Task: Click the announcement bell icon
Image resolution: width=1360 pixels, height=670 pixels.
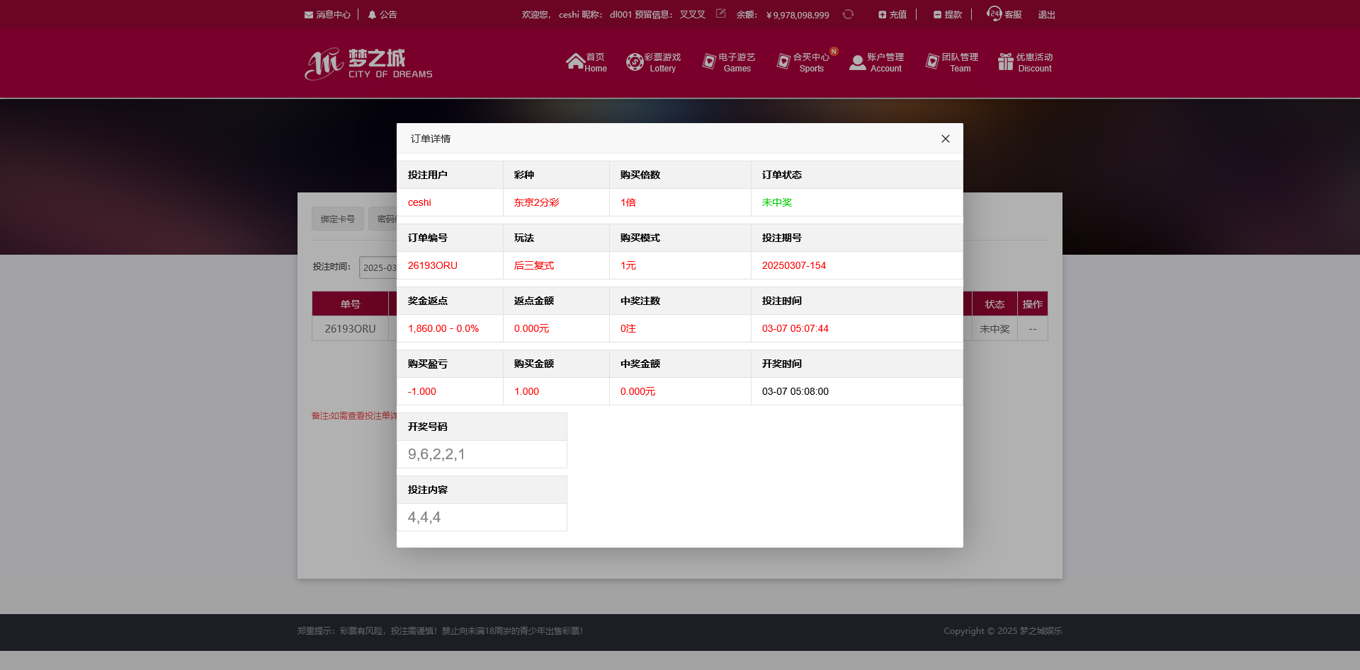Action: 372,15
